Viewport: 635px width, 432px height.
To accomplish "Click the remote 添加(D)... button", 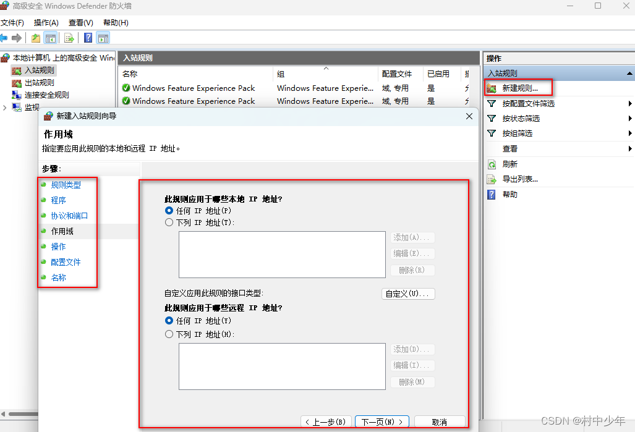I will point(412,349).
